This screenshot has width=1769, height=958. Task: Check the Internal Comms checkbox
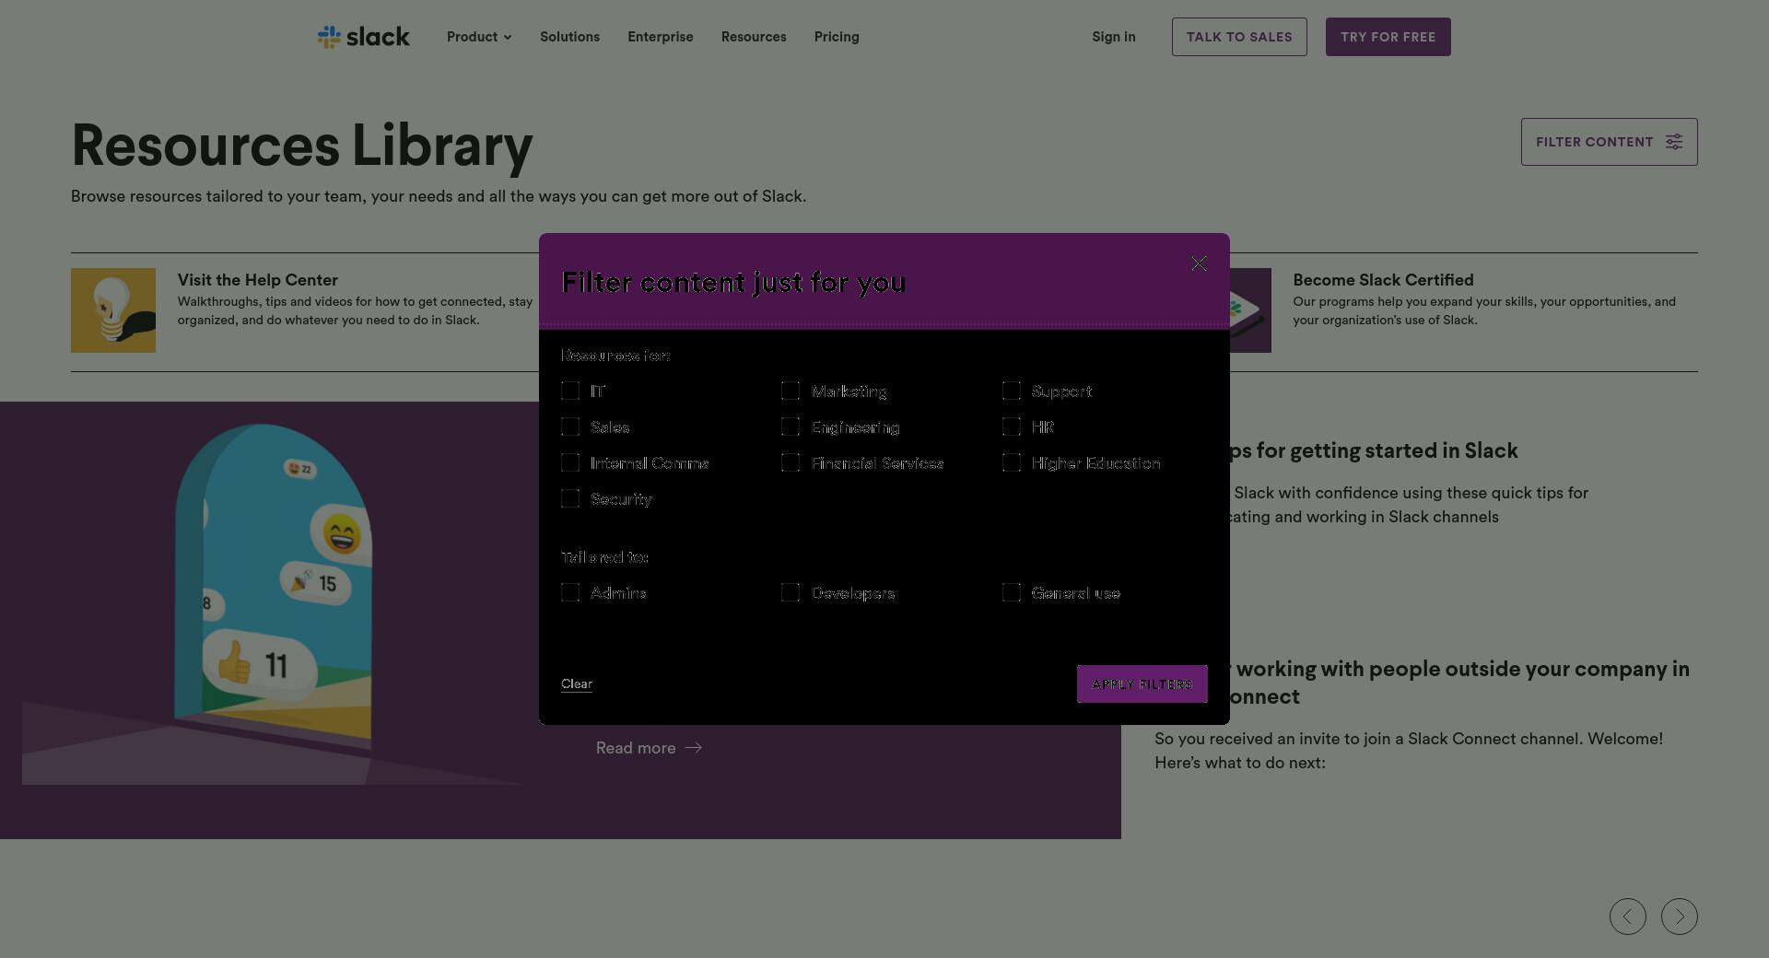pos(570,462)
